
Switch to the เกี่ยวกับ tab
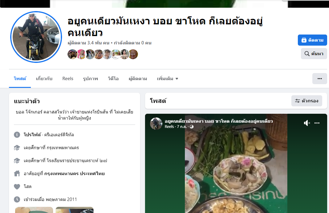(x=44, y=79)
